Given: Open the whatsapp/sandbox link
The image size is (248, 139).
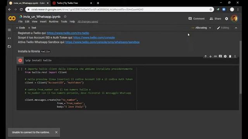Looking at the screenshot, I should point(102,42).
